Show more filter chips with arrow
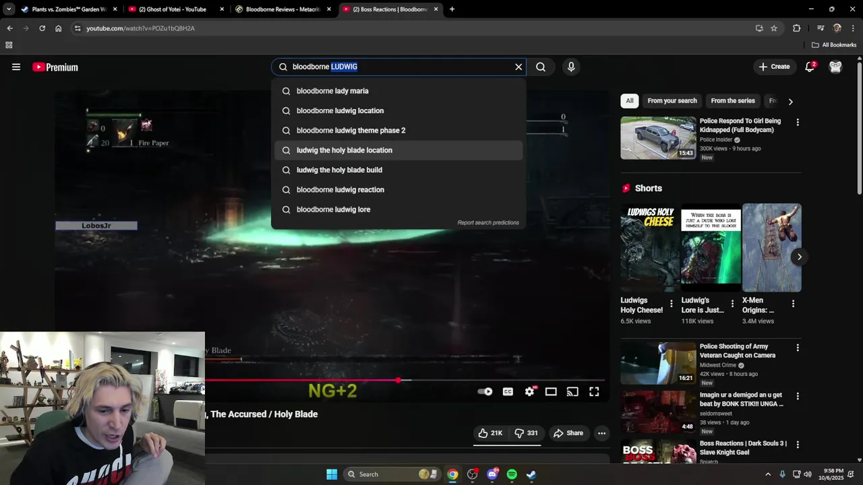 coord(790,101)
